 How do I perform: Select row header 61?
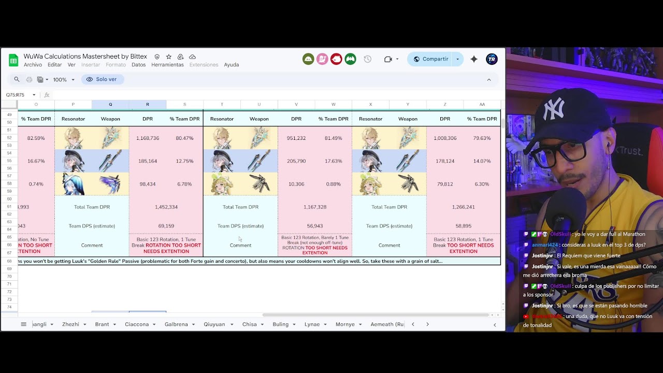point(9,207)
